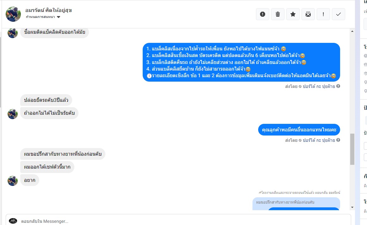This screenshot has width=367, height=225.
Task: Click the chat scrollbar thumb
Action: [352, 149]
